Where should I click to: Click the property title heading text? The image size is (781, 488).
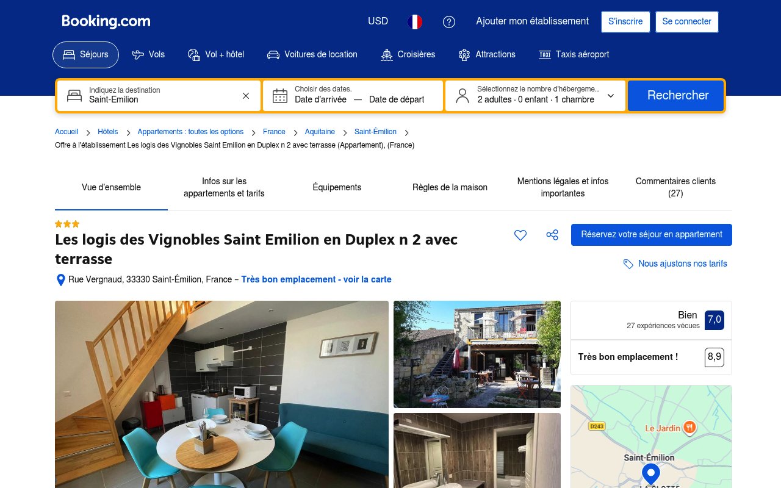coord(256,249)
